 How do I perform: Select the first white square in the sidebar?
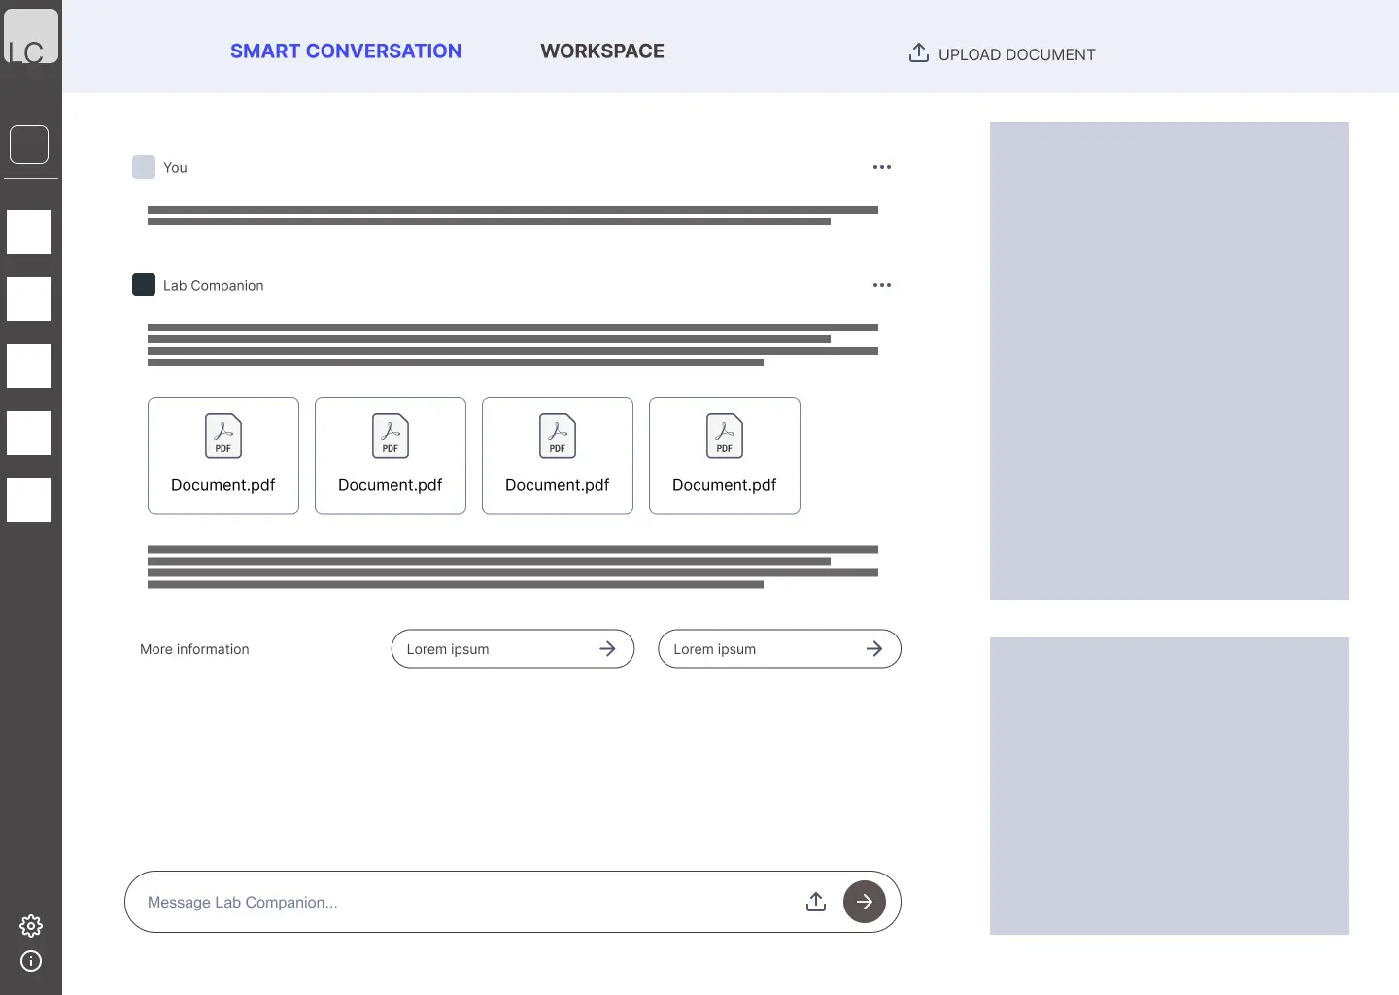point(29,232)
